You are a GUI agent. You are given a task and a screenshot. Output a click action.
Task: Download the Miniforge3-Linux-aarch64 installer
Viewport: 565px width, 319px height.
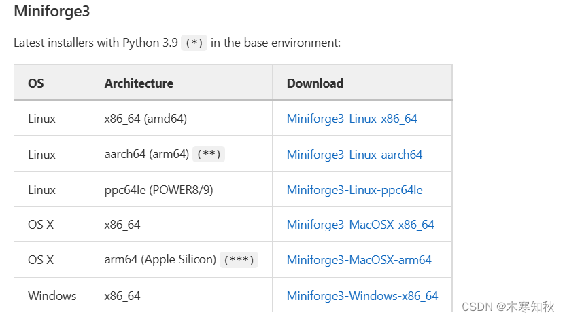point(354,155)
